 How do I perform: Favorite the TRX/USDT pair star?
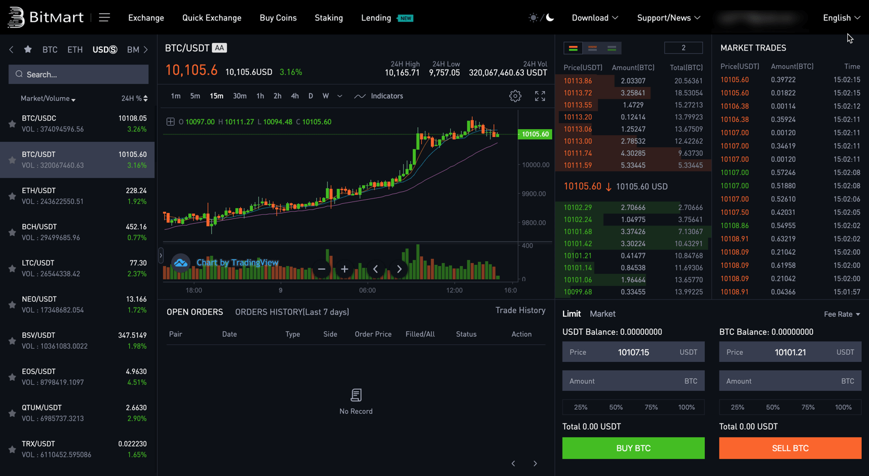point(12,449)
